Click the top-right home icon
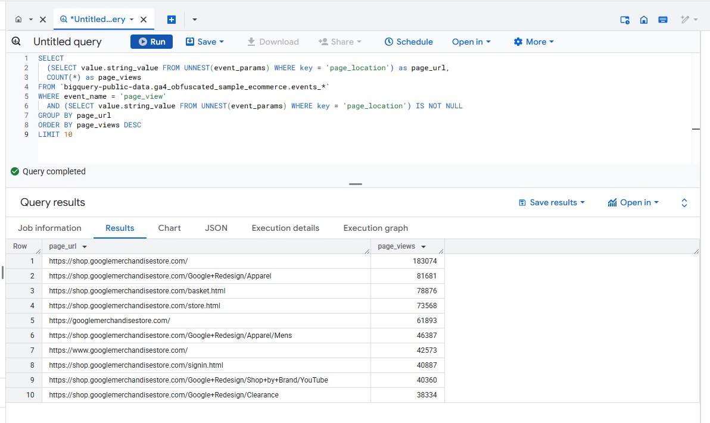Image resolution: width=710 pixels, height=423 pixels. click(x=644, y=20)
